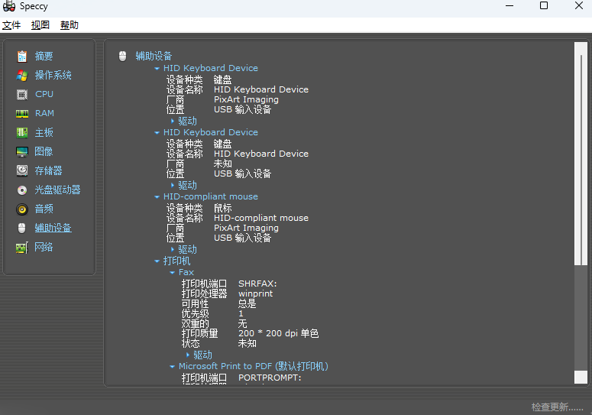
Task: Open the 视图 menu
Action: click(x=40, y=25)
